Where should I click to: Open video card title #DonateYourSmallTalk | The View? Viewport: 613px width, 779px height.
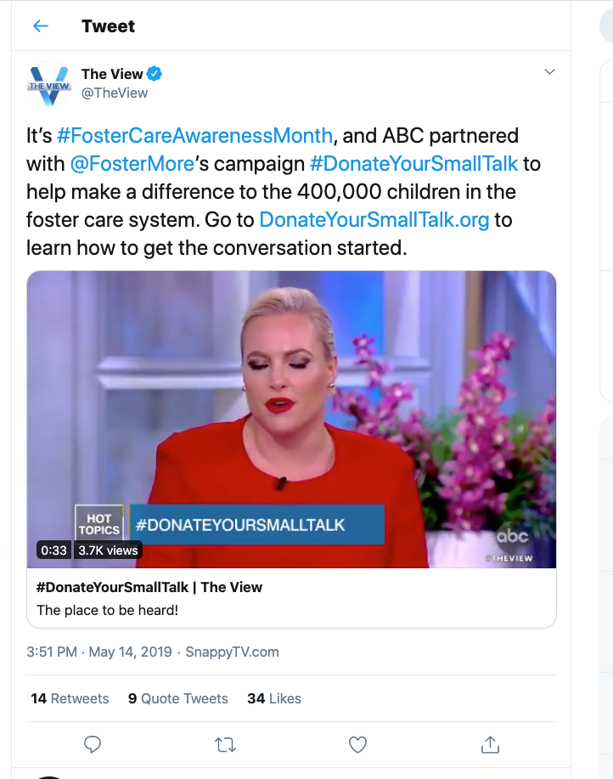tap(149, 587)
